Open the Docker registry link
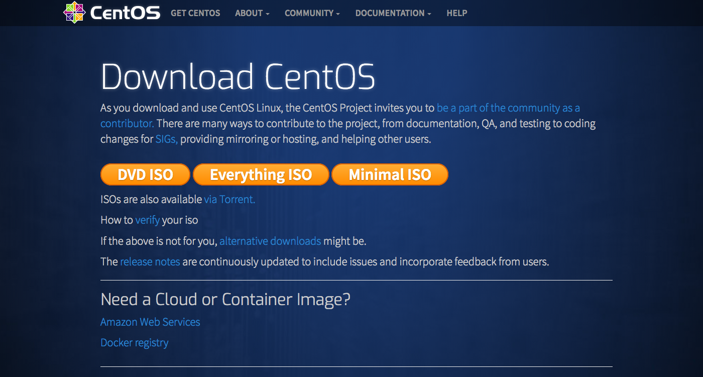703x377 pixels. point(134,342)
